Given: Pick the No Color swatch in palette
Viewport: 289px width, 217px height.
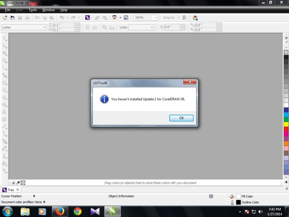Looking at the screenshot, I should (x=286, y=52).
